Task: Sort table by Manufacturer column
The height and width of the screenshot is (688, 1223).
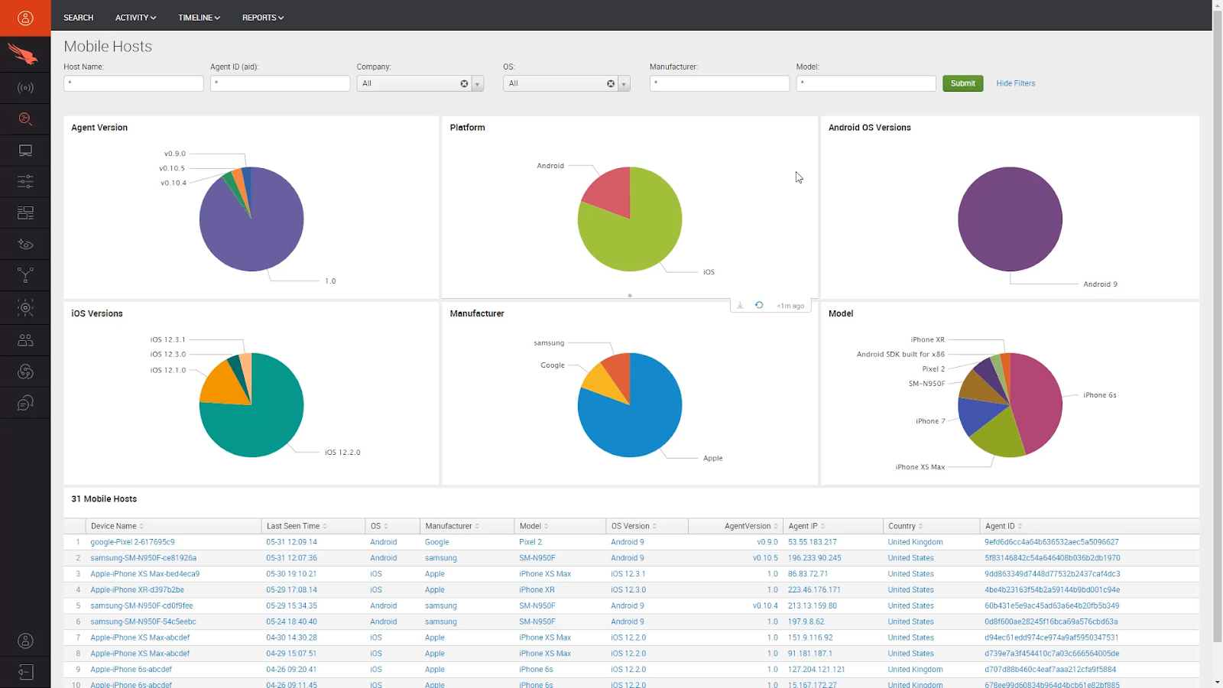Action: 453,526
